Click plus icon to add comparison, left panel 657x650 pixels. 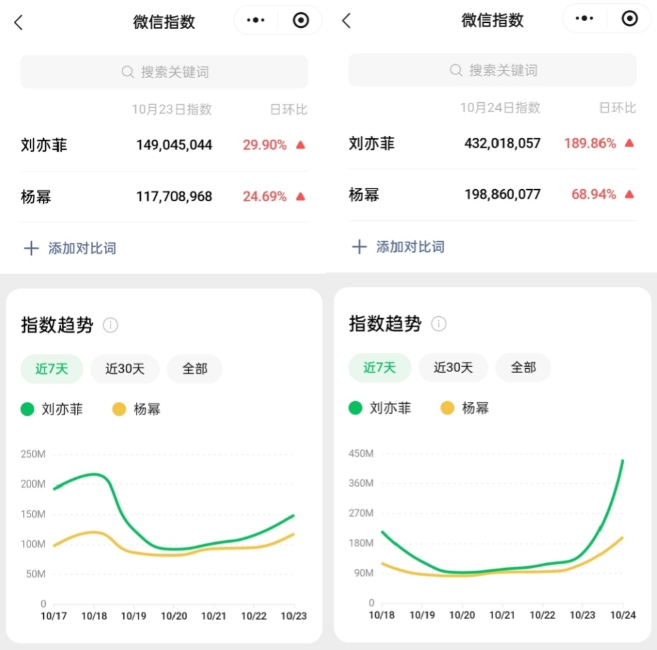click(32, 248)
